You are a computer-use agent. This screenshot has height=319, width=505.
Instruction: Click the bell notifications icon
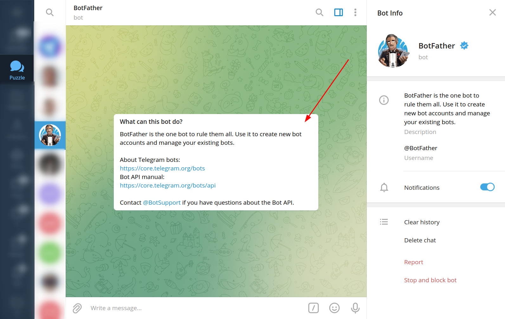pos(384,188)
